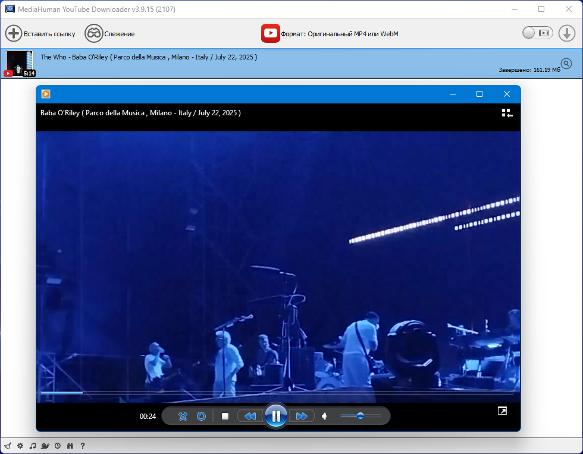583x454 pixels.
Task: Click the music note icon in status bar
Action: 33,446
